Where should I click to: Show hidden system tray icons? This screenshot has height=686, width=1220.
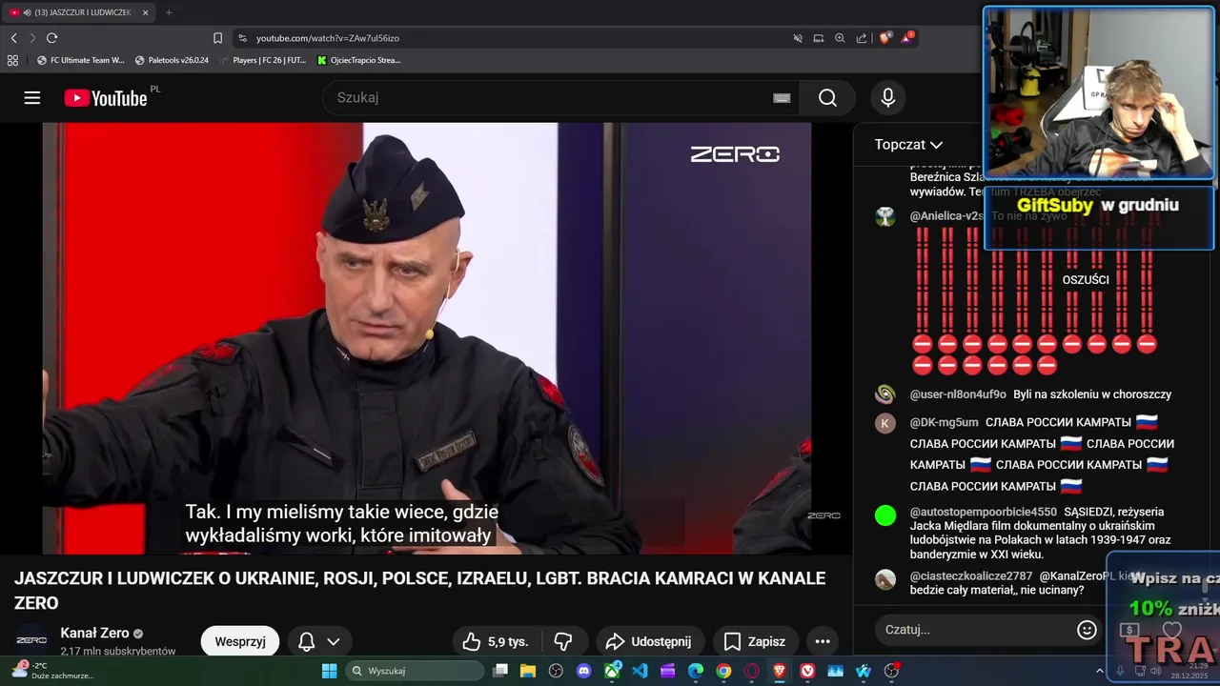point(1099,671)
